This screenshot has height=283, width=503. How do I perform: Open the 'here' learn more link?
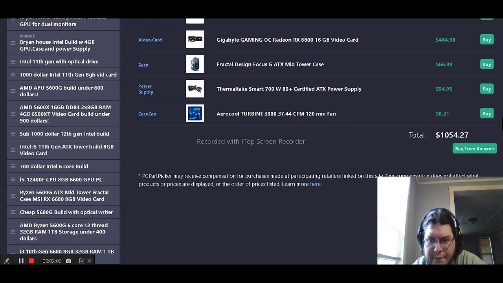pos(315,184)
